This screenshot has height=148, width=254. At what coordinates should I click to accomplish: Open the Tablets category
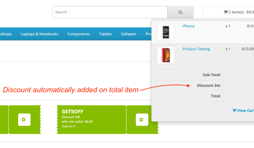click(x=105, y=34)
